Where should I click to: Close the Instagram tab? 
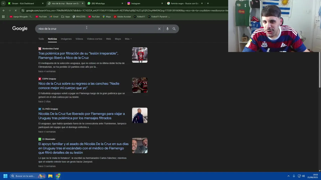click(x=162, y=3)
